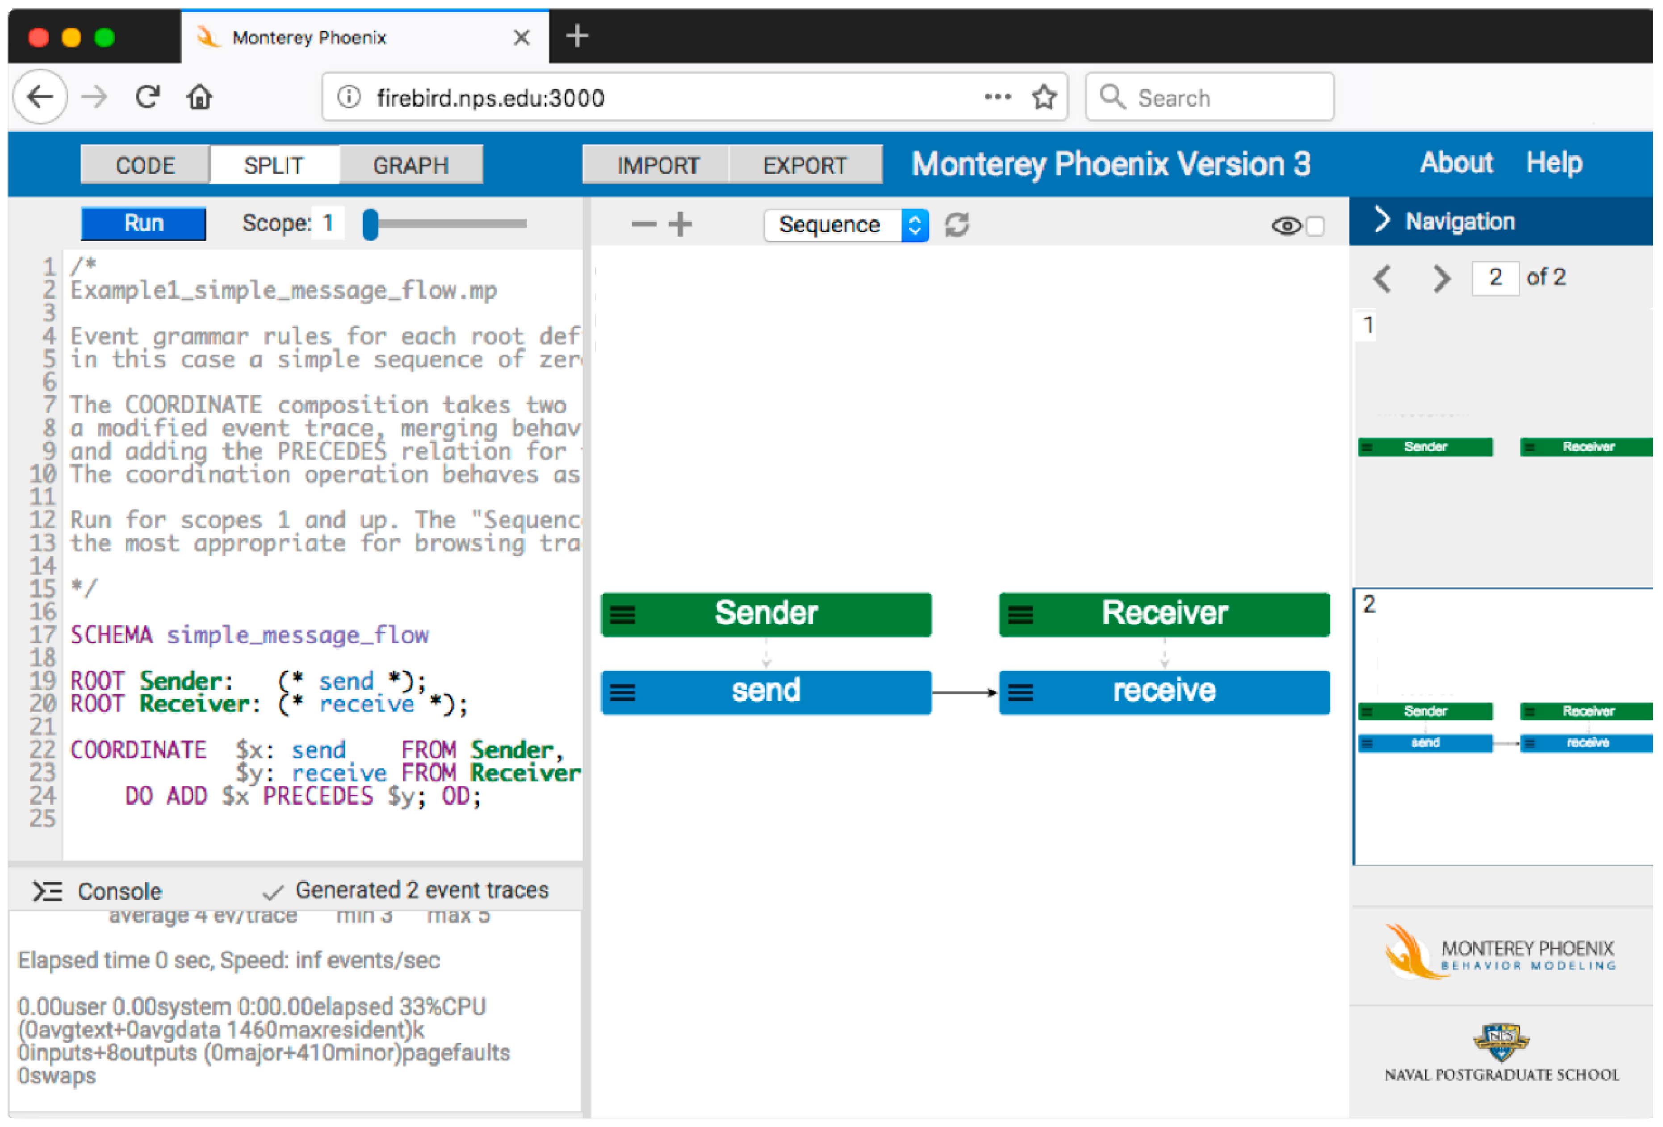
Task: Click the eye visibility icon
Action: click(x=1286, y=226)
